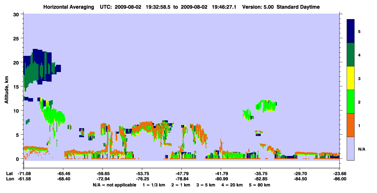This screenshot has width=377, height=193.
Task: Click the 'Lon' row label
Action: tap(10, 179)
